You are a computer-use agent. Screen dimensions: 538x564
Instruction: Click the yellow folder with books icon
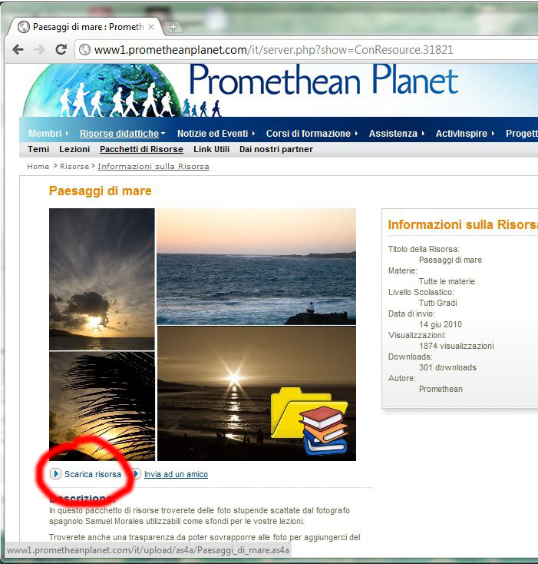(x=309, y=421)
